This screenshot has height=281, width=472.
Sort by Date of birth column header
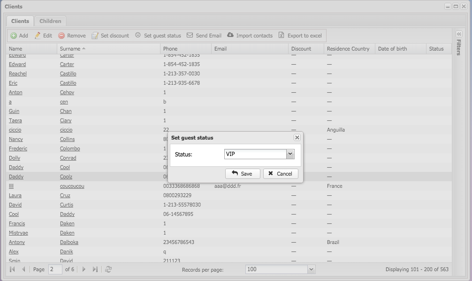click(401, 49)
